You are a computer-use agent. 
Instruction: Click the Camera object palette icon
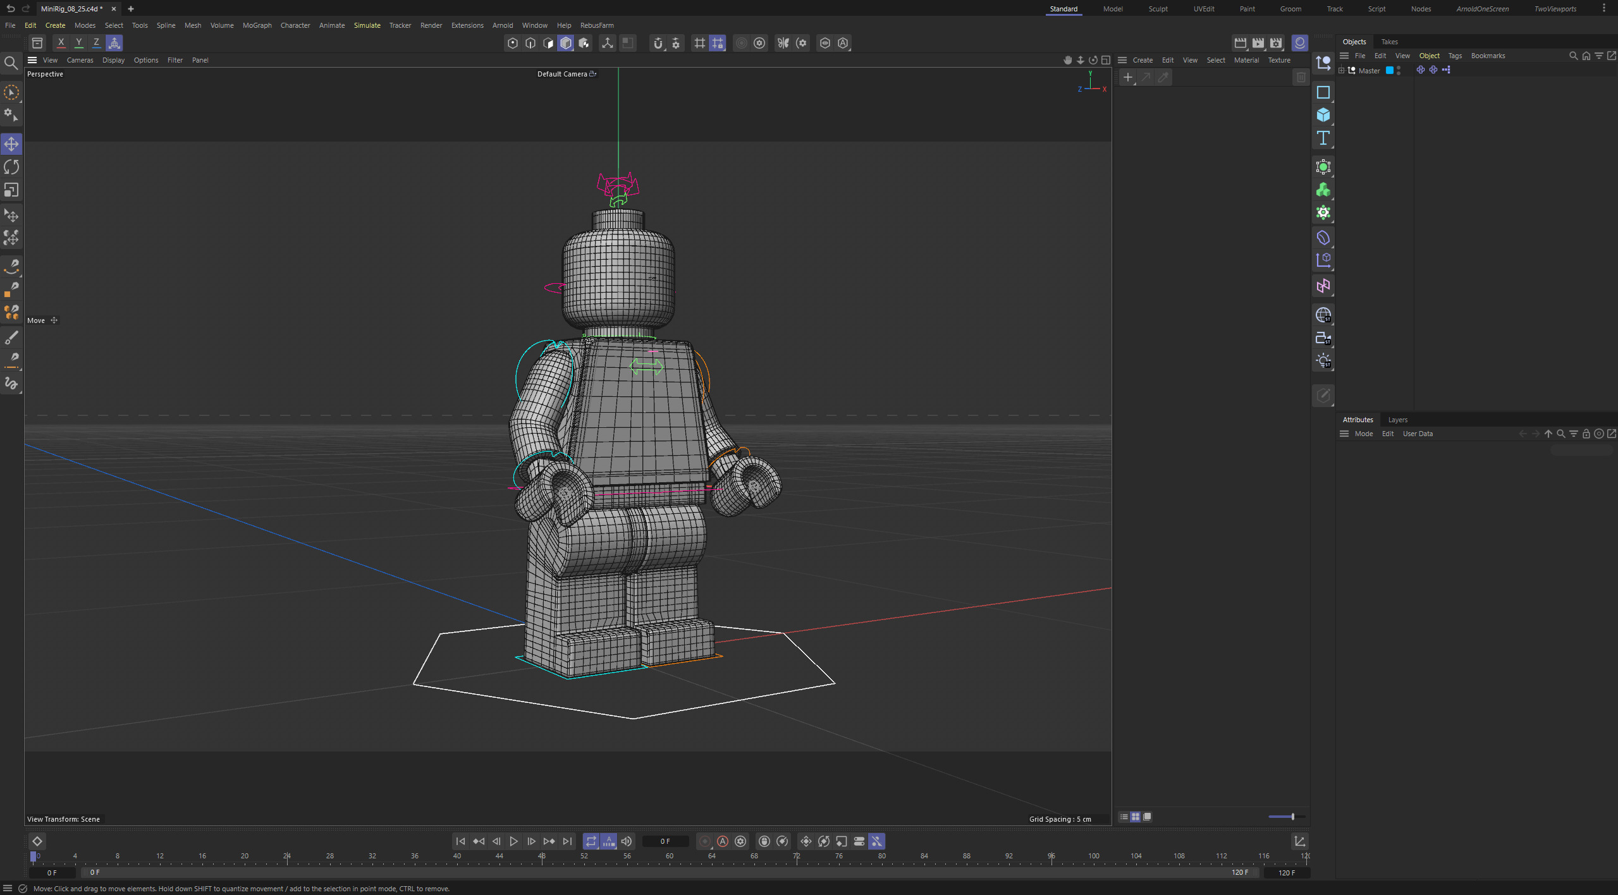pos(1323,338)
